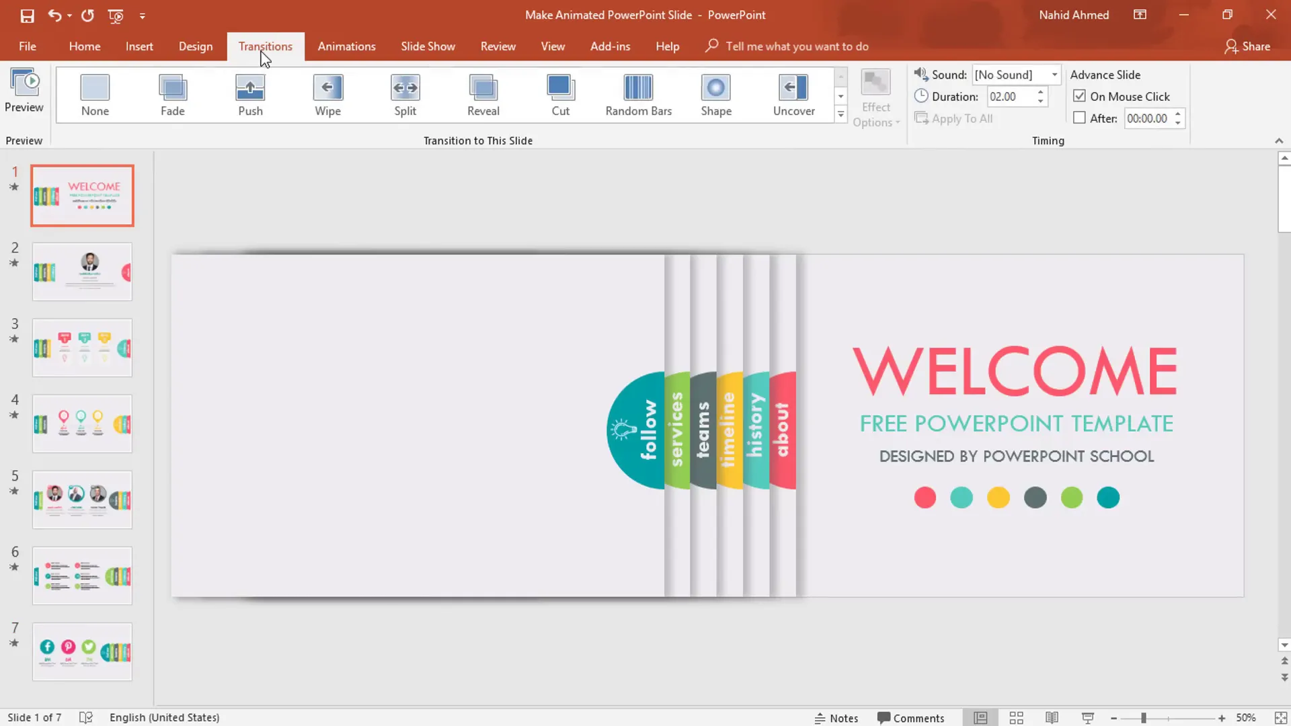Enable the After checkbox
This screenshot has height=726, width=1291.
click(x=1079, y=118)
